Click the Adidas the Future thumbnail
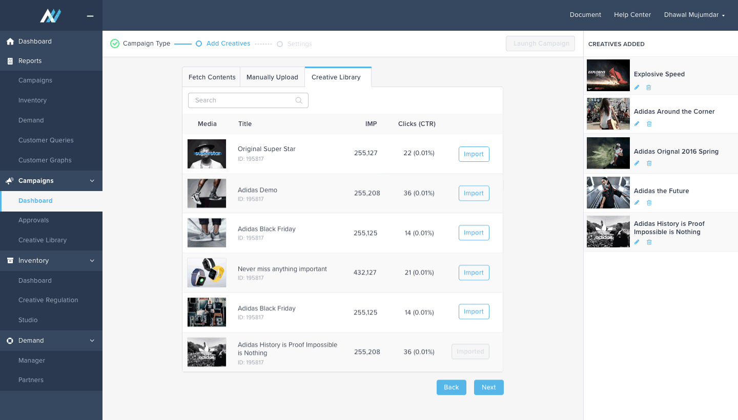Screen dimensions: 738x420 pyautogui.click(x=608, y=193)
